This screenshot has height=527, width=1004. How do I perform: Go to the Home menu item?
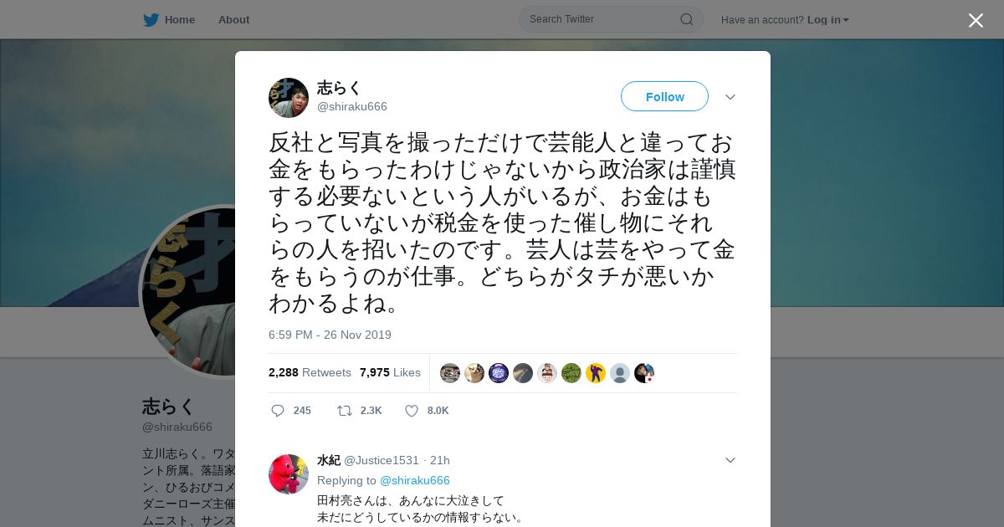coord(180,19)
